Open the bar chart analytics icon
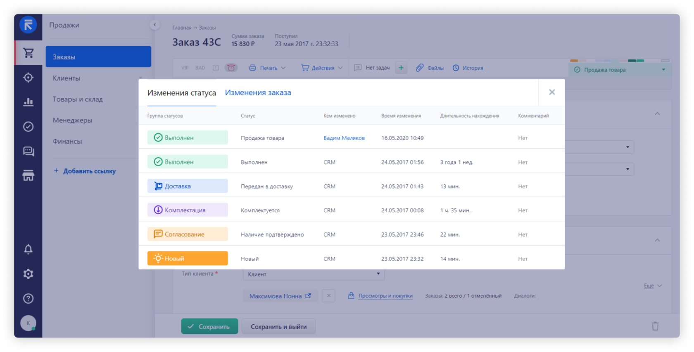This screenshot has height=352, width=694. [x=28, y=102]
